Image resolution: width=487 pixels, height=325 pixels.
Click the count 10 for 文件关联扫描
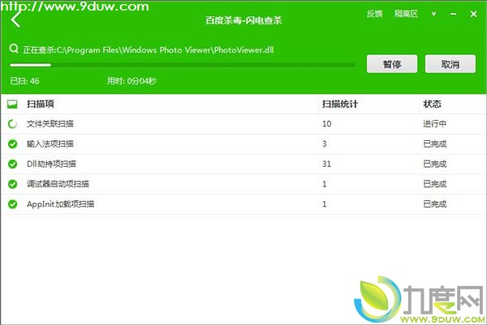coord(327,124)
